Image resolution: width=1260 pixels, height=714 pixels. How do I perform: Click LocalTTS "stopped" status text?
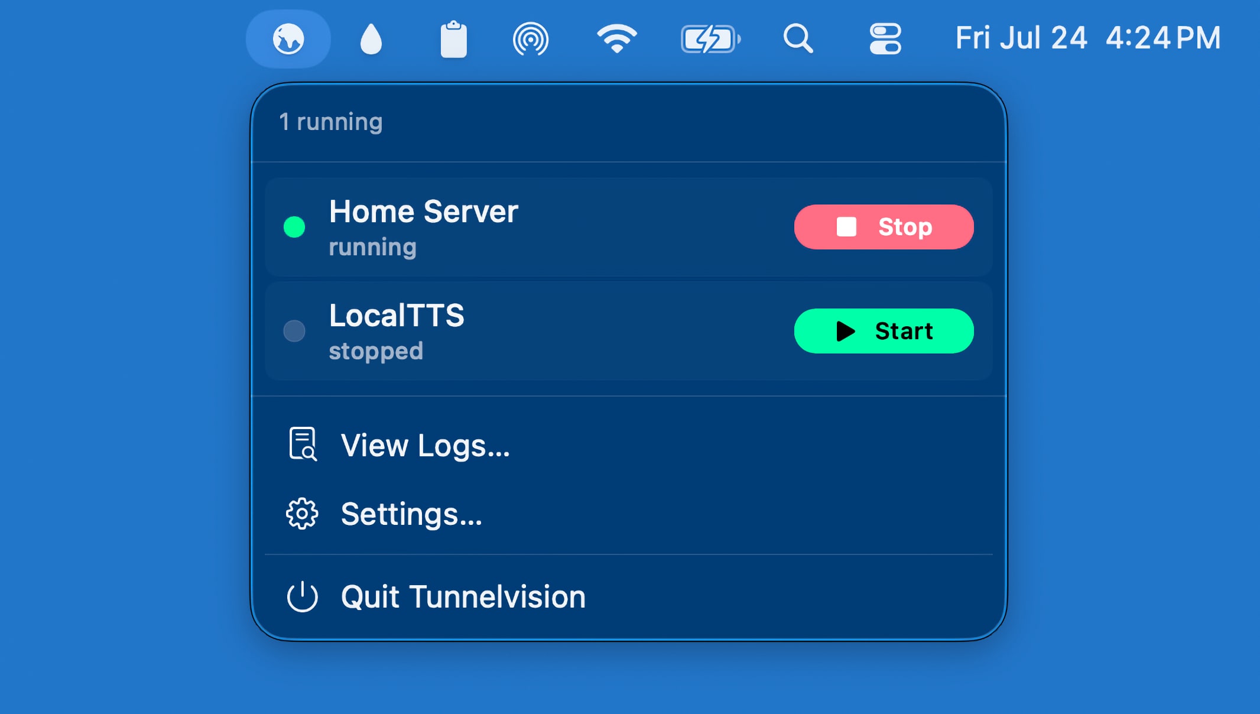376,351
